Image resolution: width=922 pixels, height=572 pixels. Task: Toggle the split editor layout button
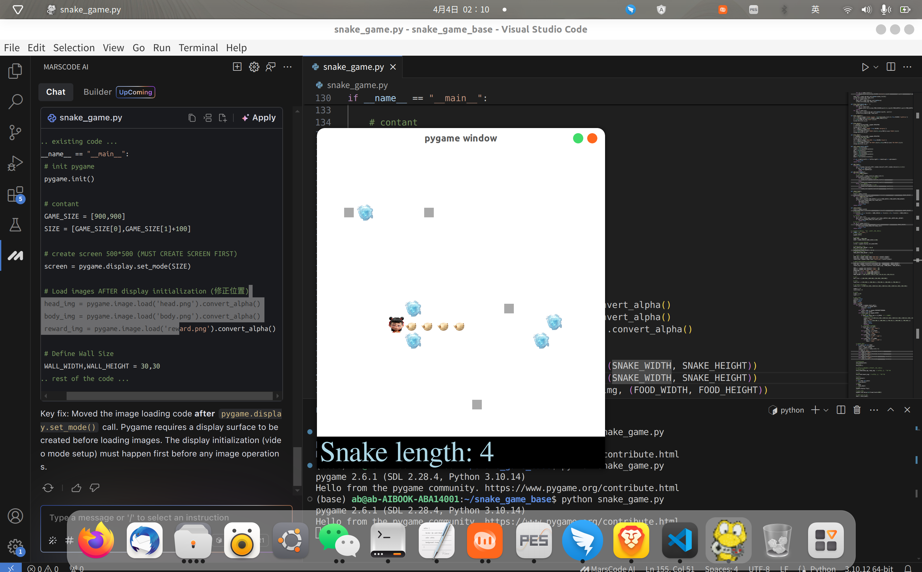891,67
